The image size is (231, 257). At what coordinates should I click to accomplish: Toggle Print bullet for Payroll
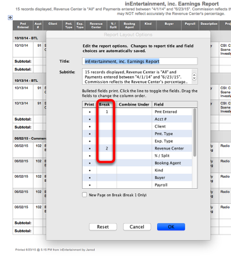90,185
